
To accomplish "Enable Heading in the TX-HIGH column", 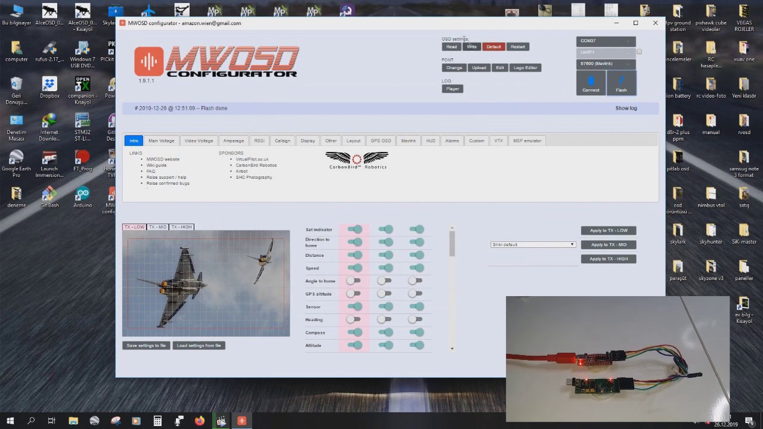I will pos(415,319).
